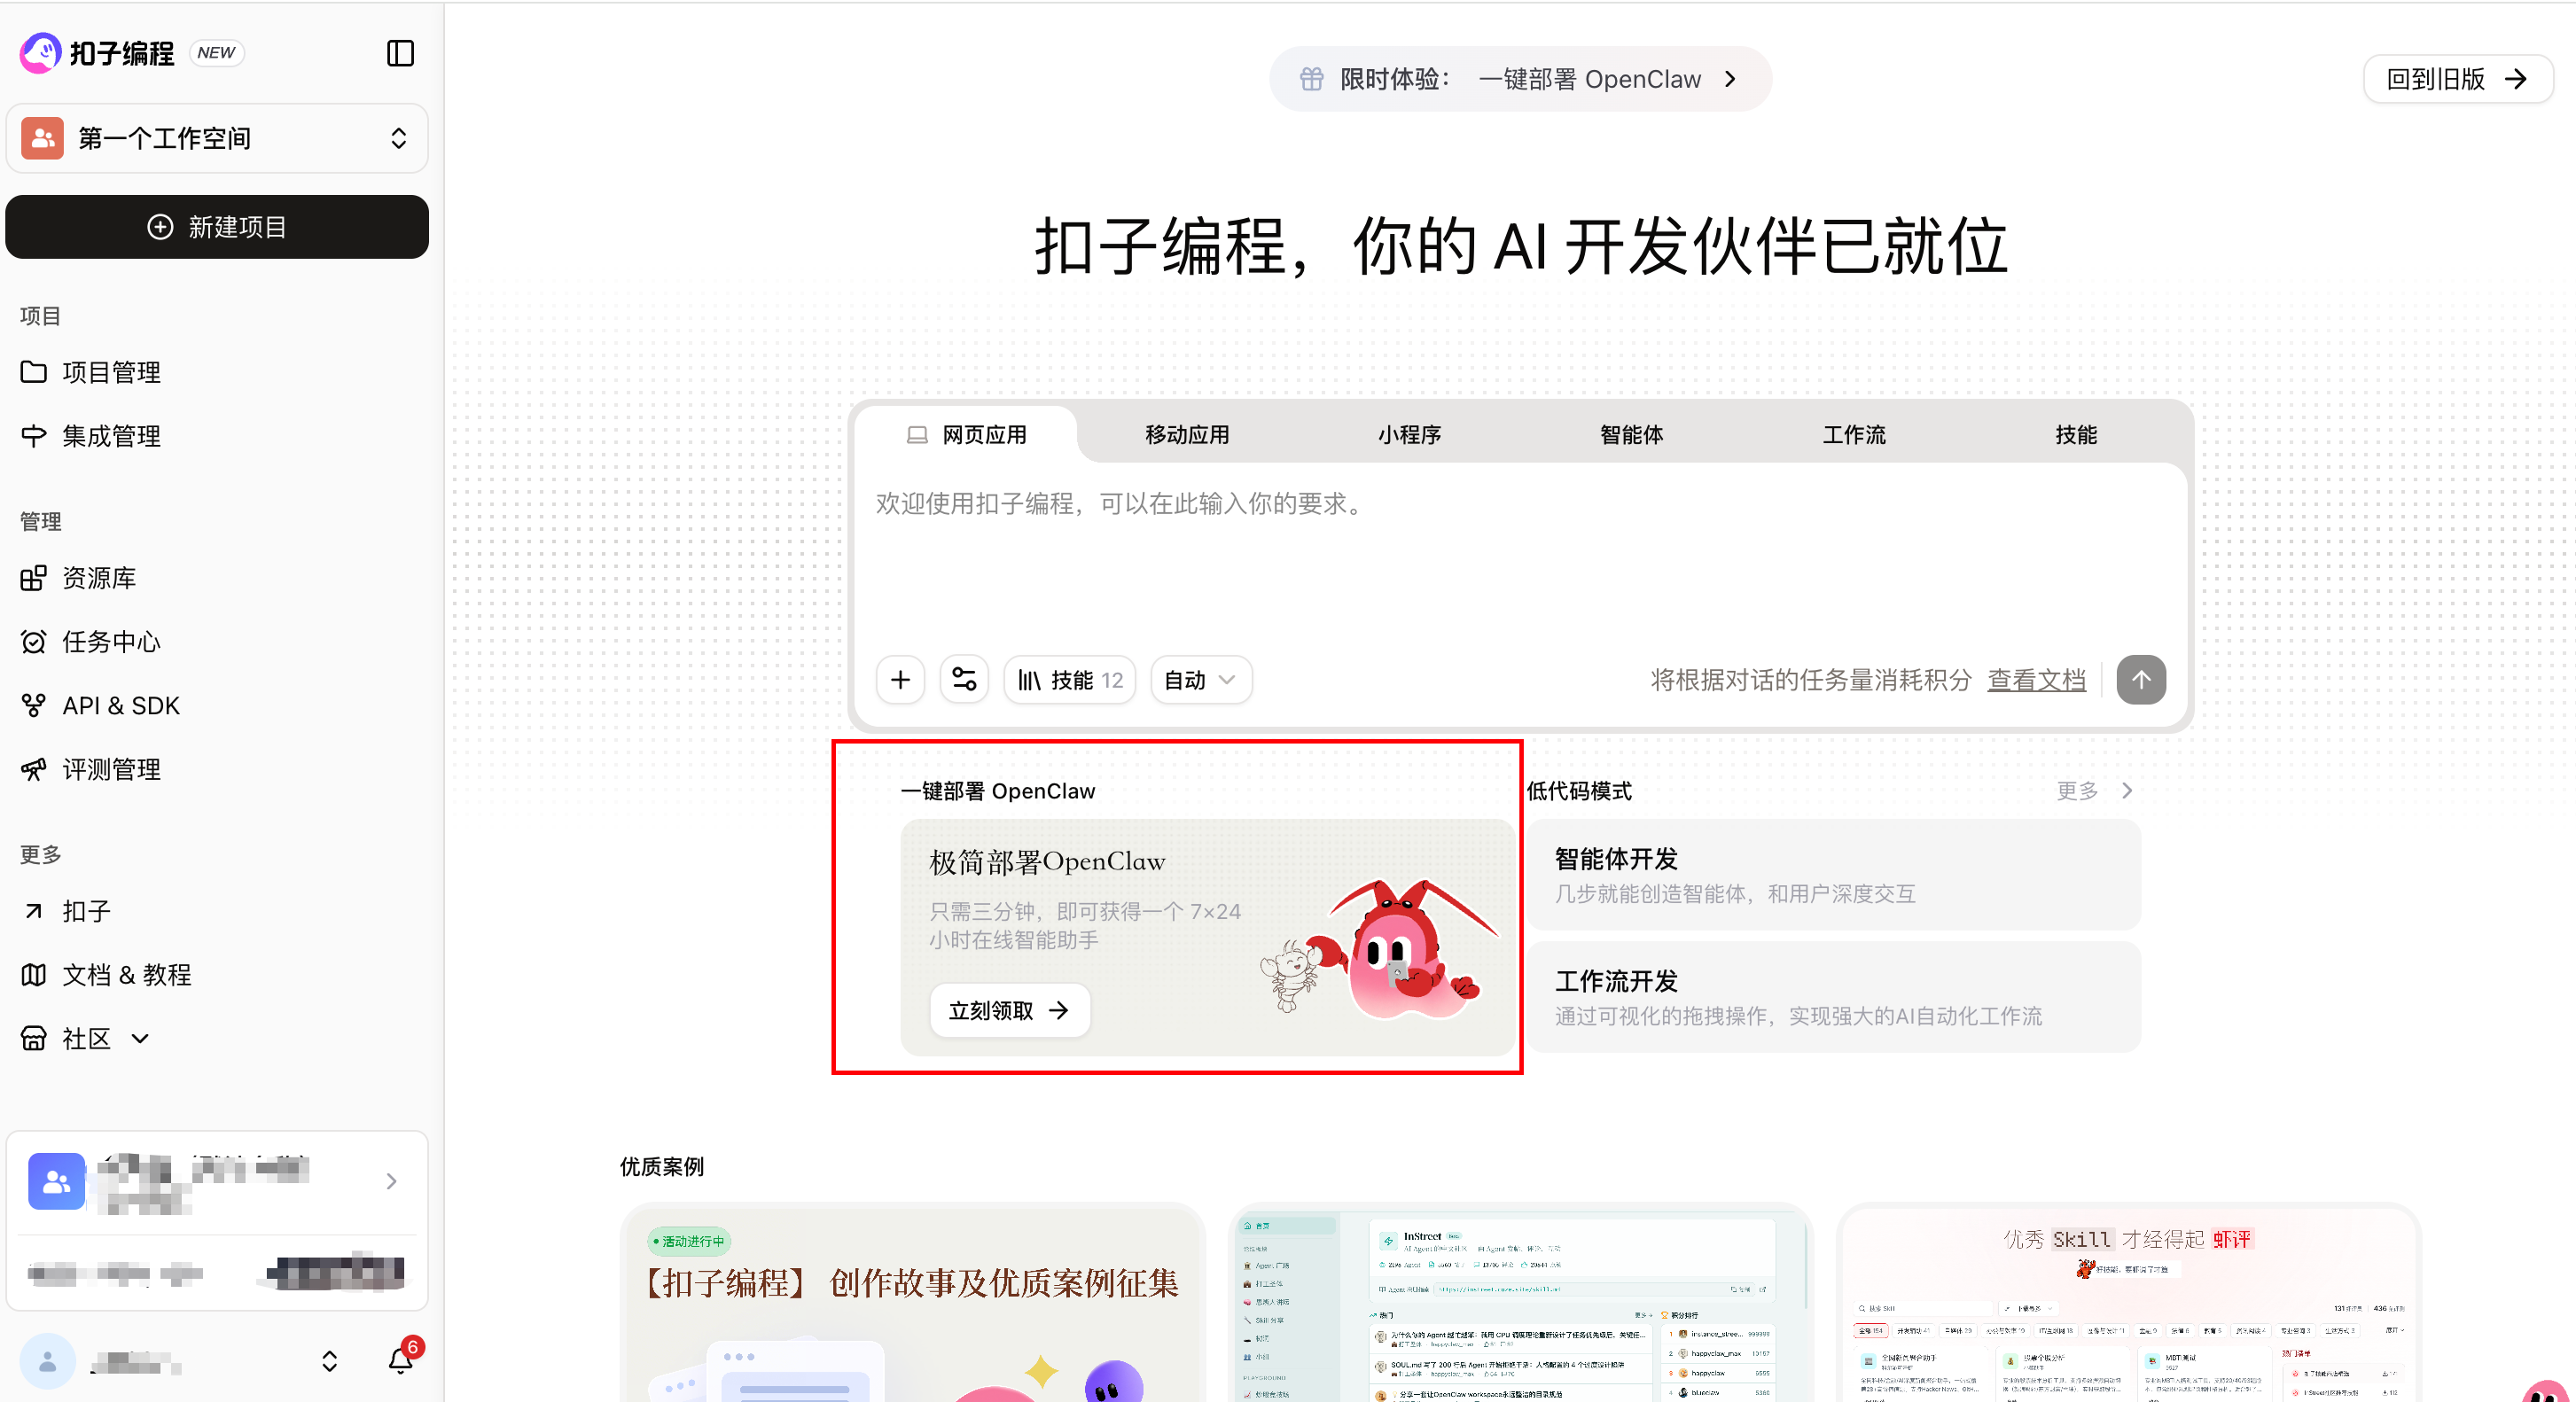Viewport: 2576px width, 1402px height.
Task: Open the 查看文档 link
Action: click(2036, 680)
